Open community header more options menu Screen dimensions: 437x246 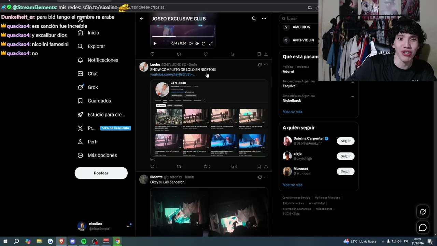click(x=264, y=18)
